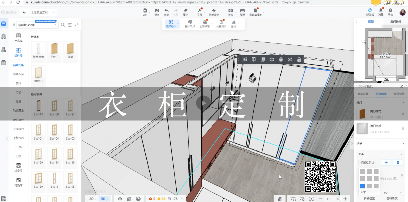Click the 撤销 (Undo) arrow icon
408x202 pixels.
pyautogui.click(x=166, y=11)
